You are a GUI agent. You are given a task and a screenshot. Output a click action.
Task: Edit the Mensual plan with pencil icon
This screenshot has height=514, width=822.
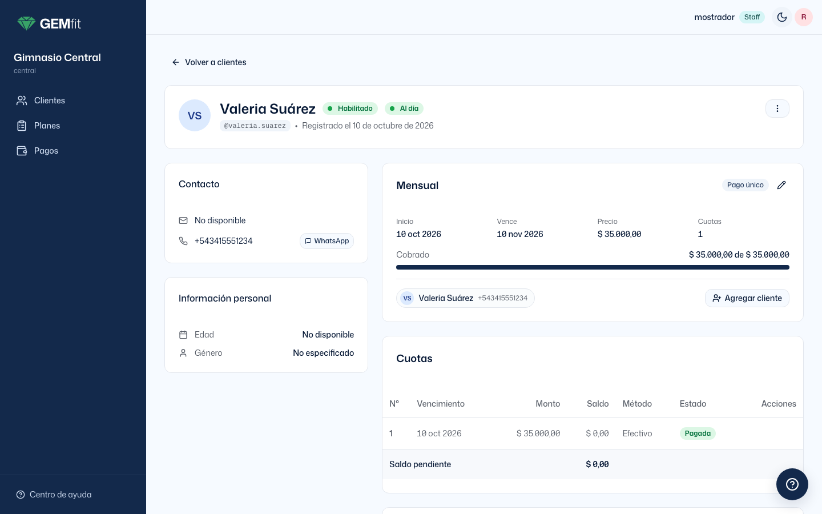[x=781, y=185]
